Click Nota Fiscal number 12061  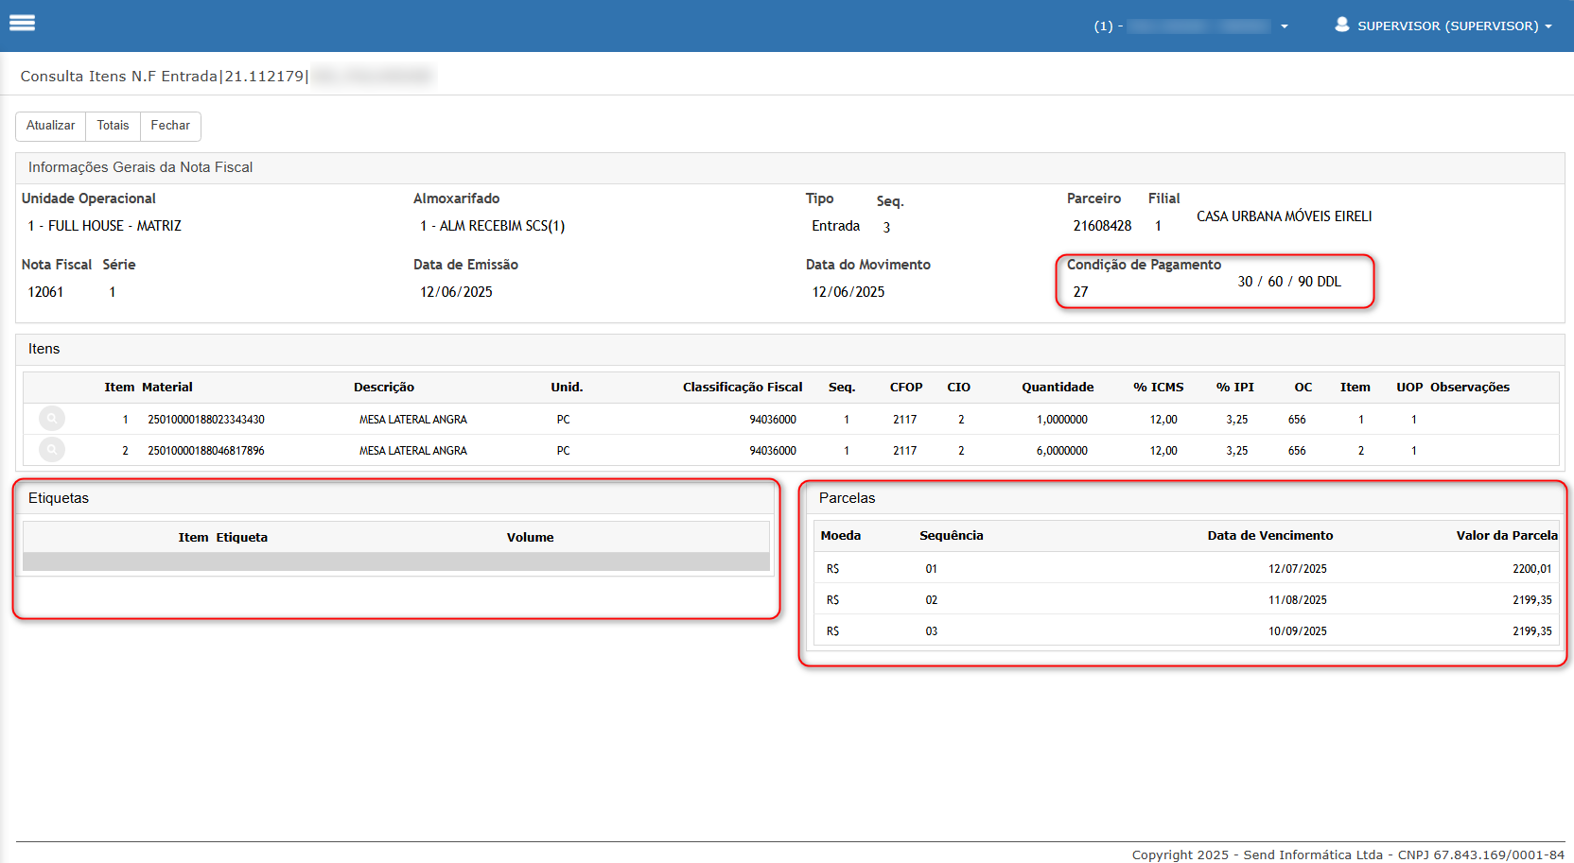pyautogui.click(x=45, y=292)
